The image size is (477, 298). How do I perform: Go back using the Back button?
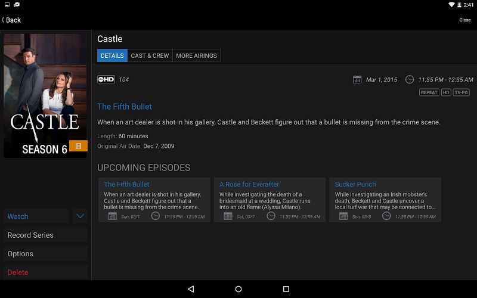[11, 20]
